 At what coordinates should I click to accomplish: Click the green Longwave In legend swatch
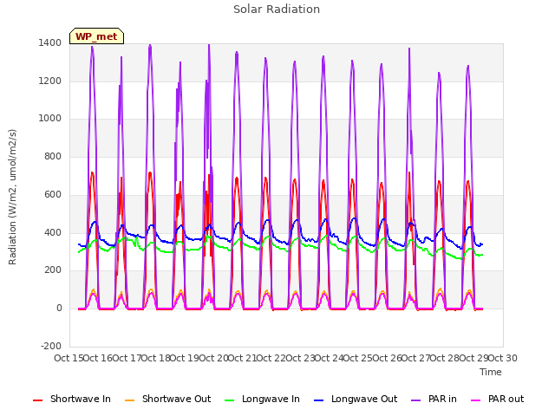[x=229, y=400]
